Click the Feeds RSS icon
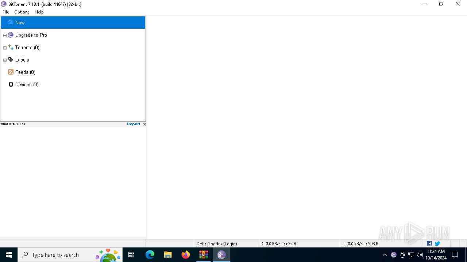 11,72
